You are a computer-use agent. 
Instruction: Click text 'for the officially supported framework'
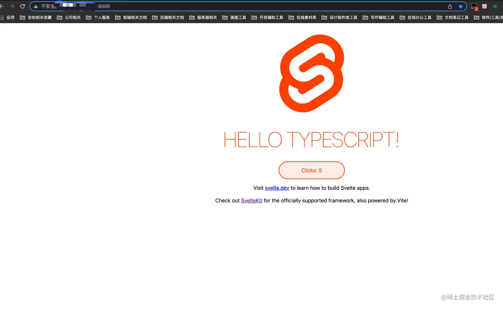[309, 200]
